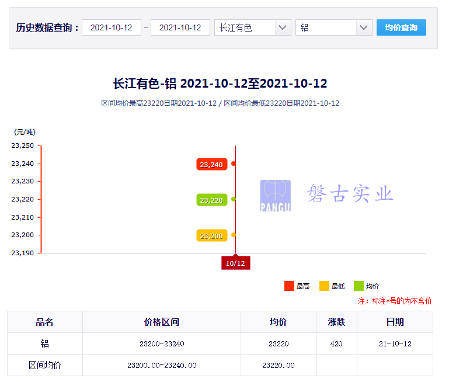The image size is (449, 382).
Task: Click the yellow 23,200 data label
Action: click(x=211, y=235)
